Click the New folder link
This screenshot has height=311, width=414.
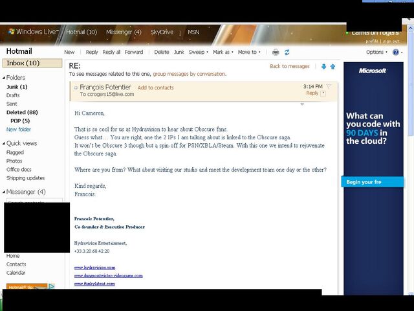(x=19, y=130)
